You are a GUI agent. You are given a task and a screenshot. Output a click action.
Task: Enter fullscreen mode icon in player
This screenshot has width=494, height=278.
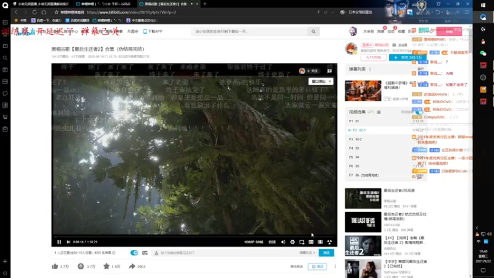pyautogui.click(x=330, y=242)
